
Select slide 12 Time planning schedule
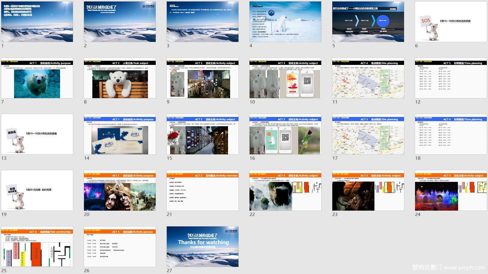click(x=451, y=78)
